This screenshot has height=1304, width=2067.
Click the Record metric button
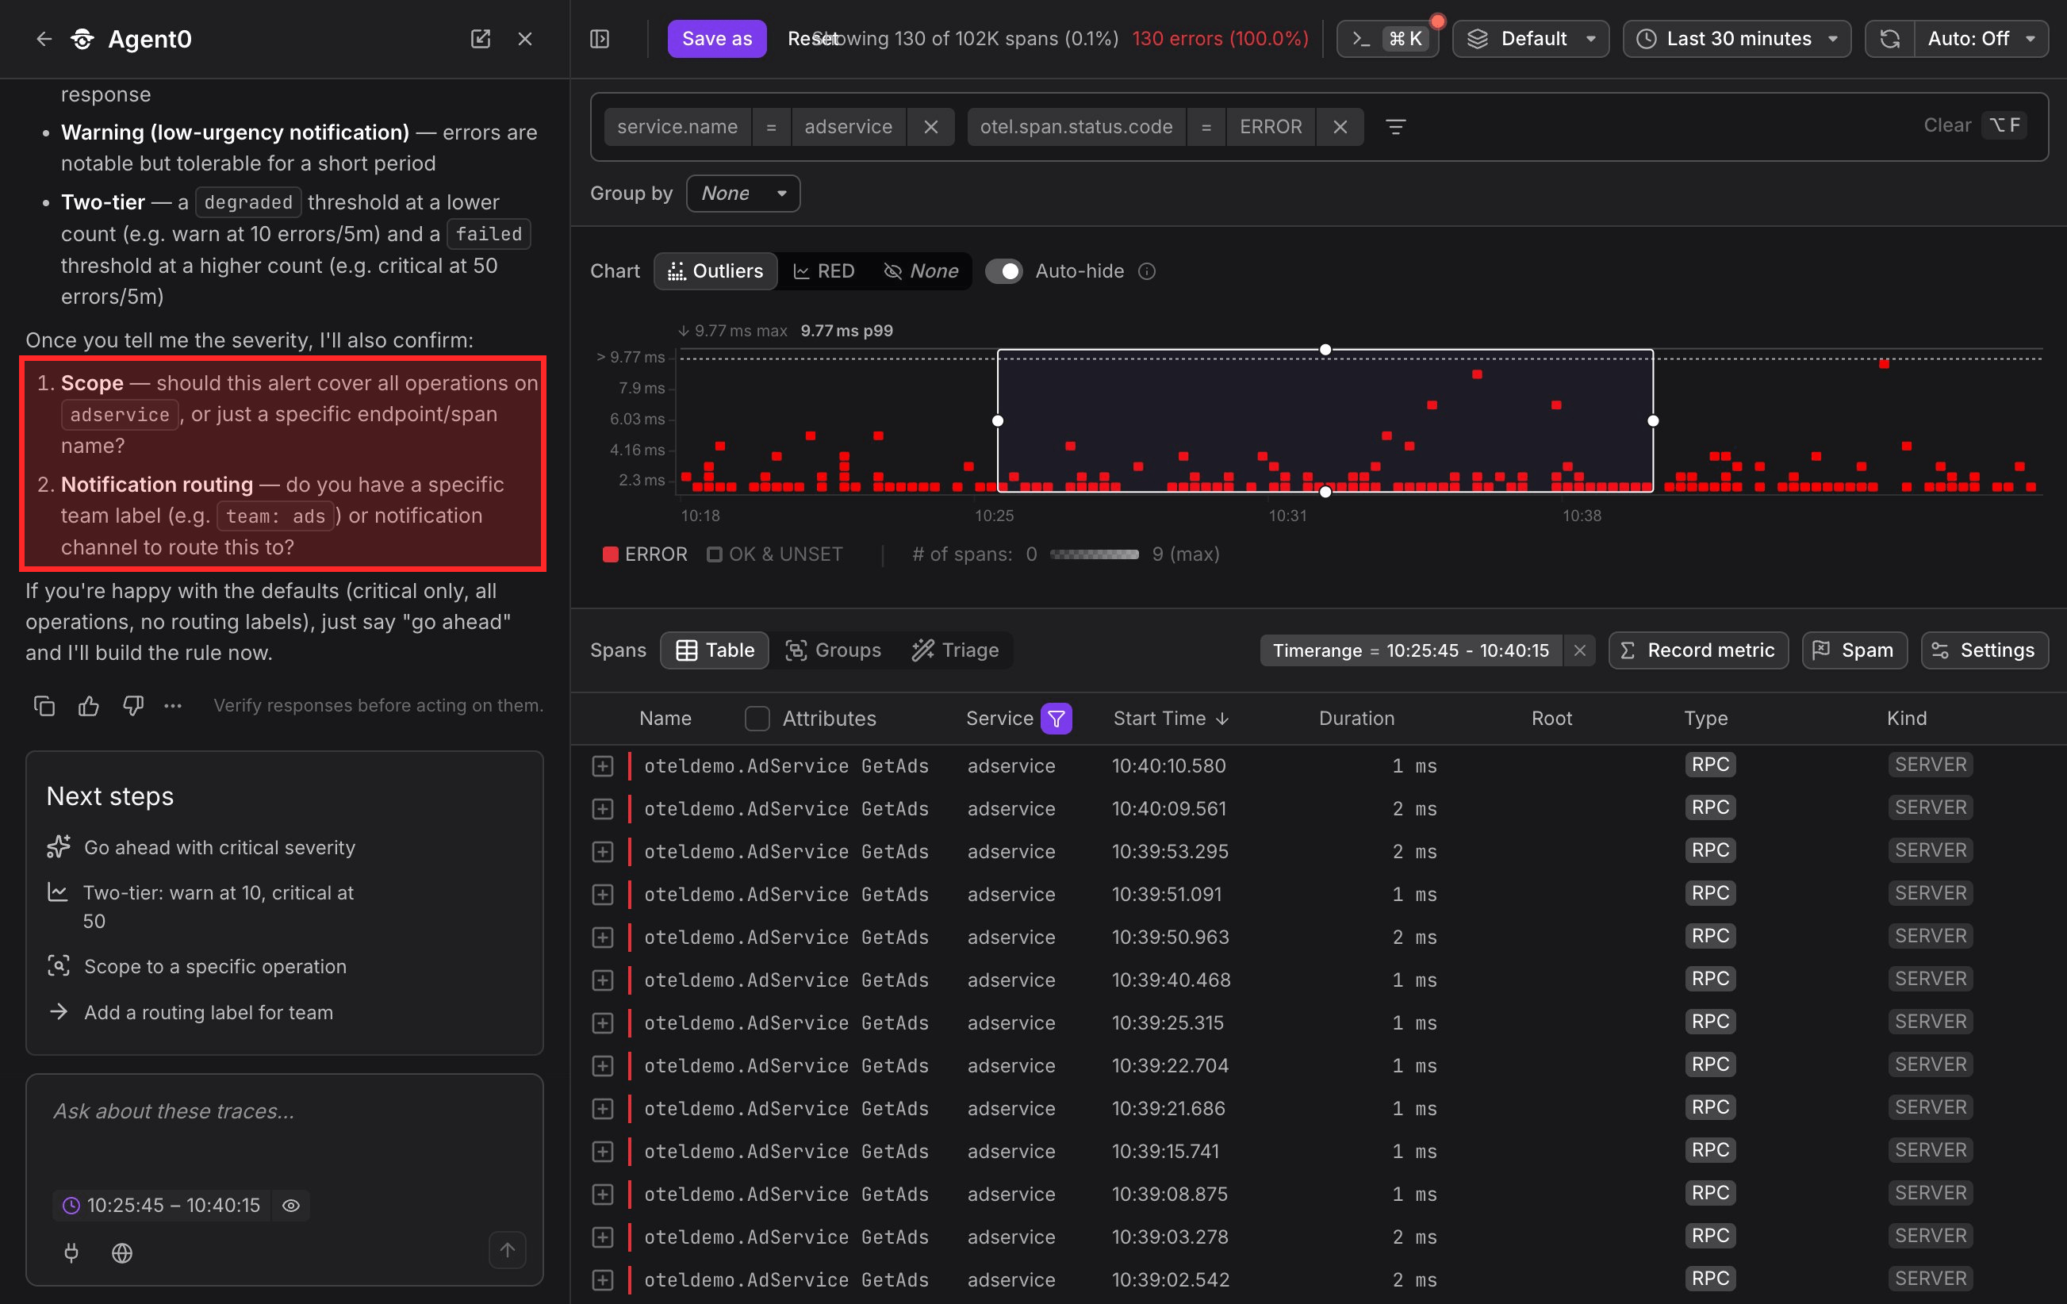pos(1698,650)
